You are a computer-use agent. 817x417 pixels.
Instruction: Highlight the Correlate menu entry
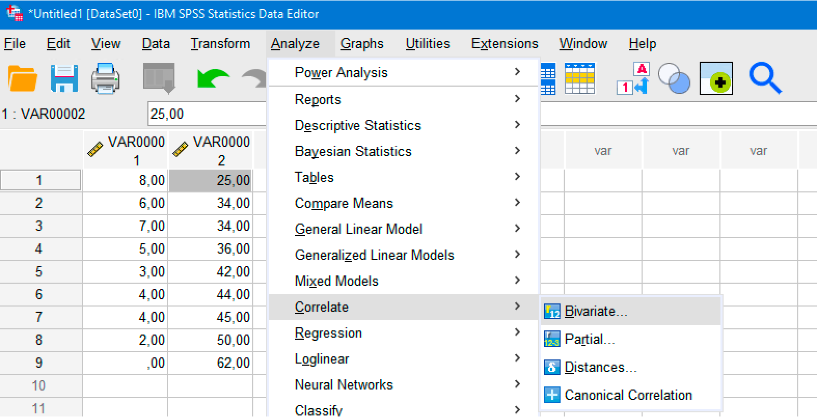(x=403, y=307)
